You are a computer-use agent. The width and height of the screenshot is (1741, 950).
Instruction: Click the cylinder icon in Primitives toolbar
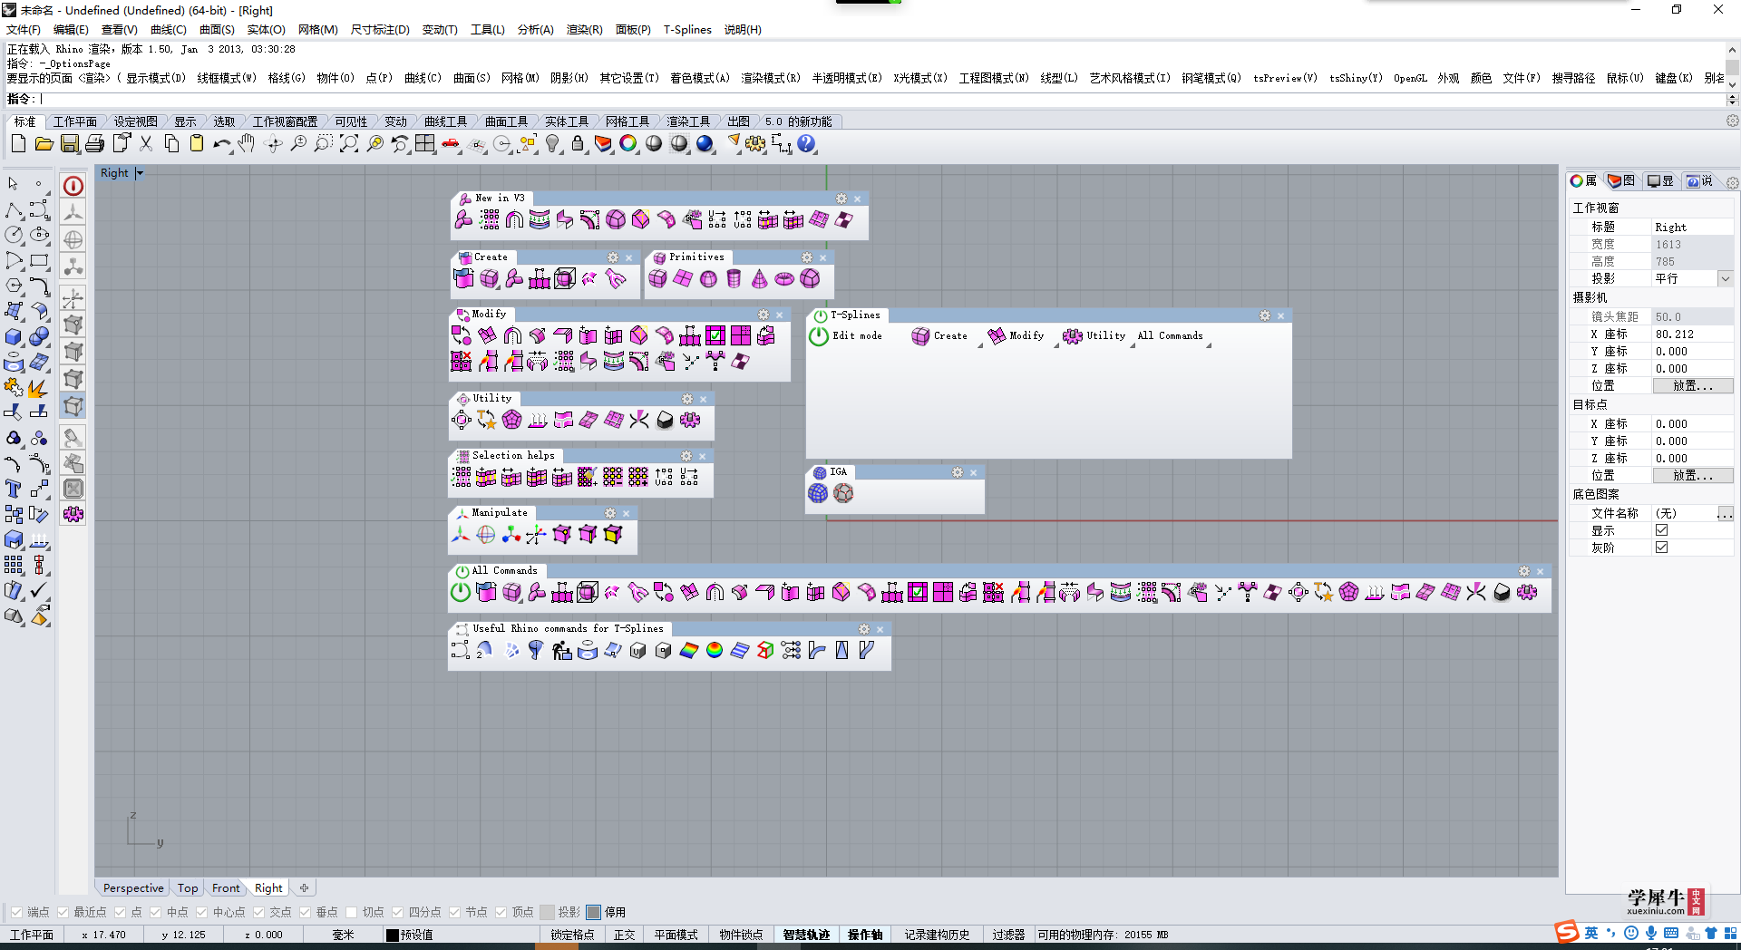coord(734,279)
